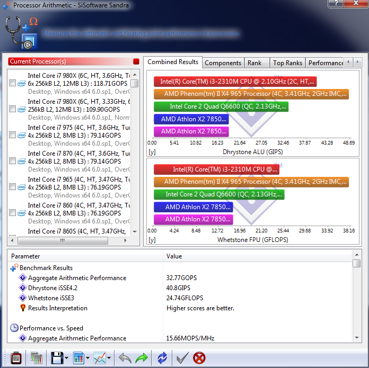Viewport: 369px width, 368px height.
Task: Tick checkbox for Core i7 980X 3.6GHz
Action: 12,83
